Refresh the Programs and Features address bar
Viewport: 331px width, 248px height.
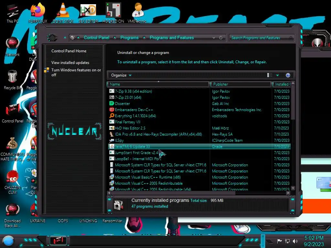click(221, 38)
